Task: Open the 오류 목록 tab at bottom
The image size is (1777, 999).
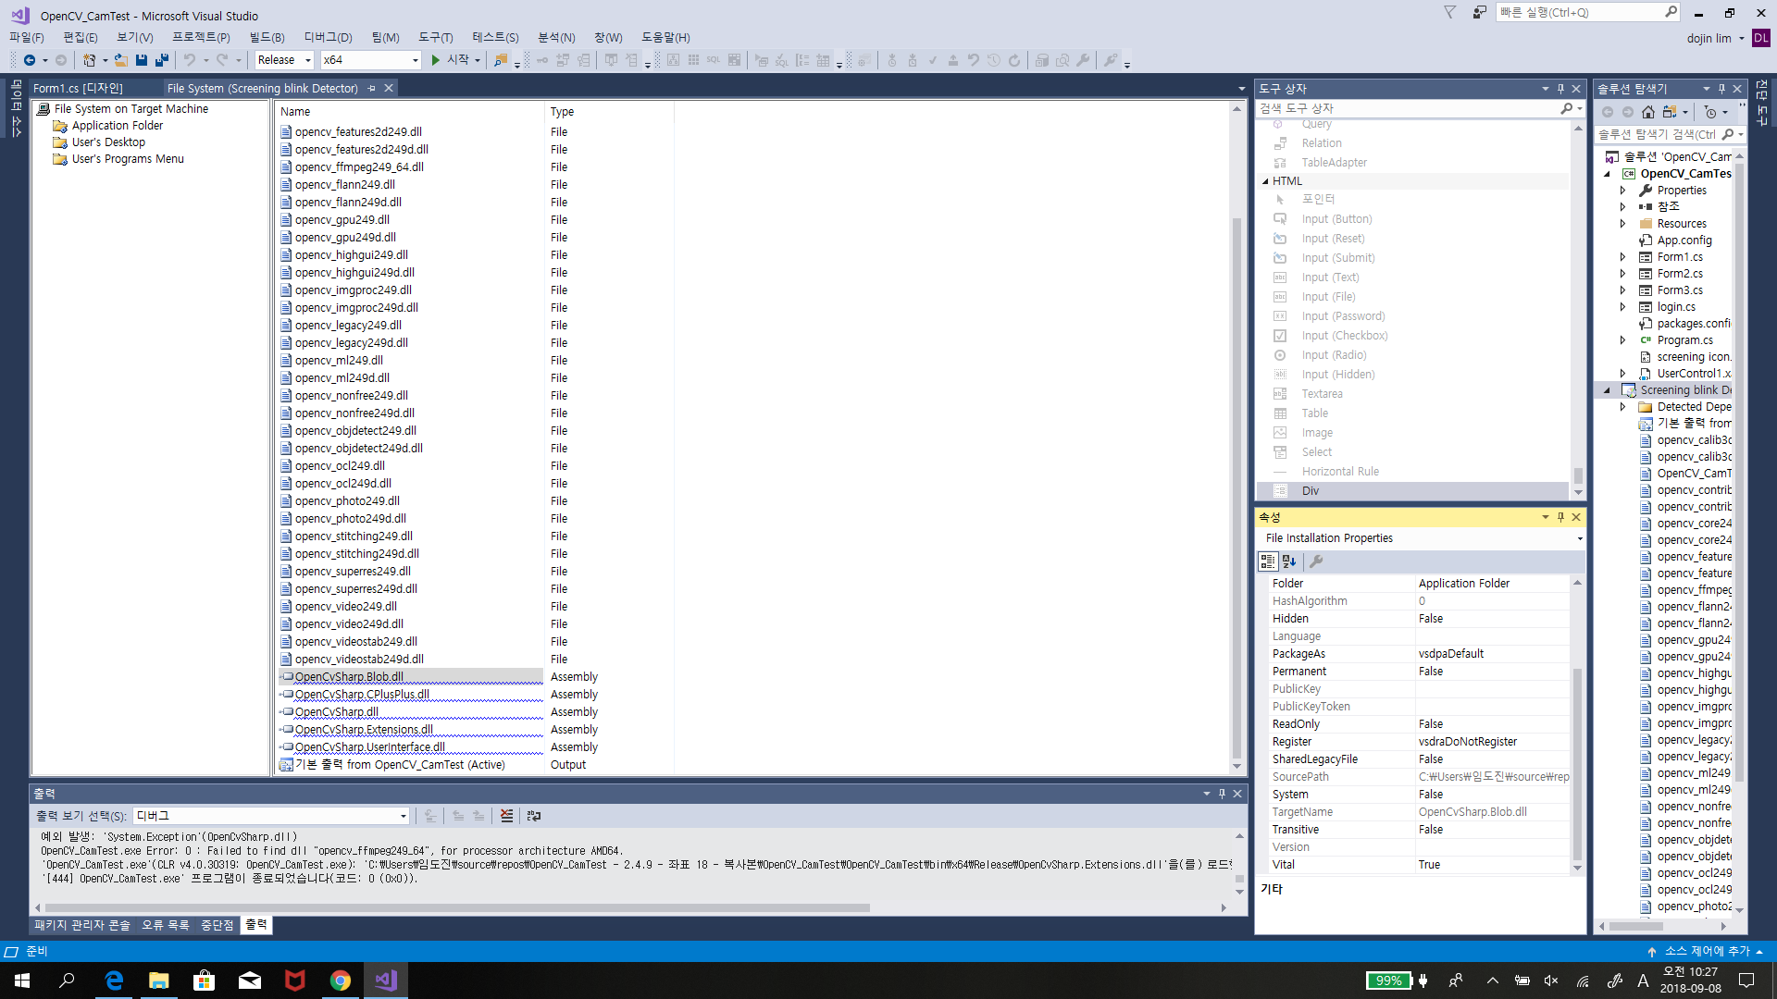Action: 165,925
